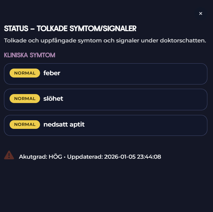Click the Akutgrad label in the footer
This screenshot has height=212, width=213.
pyautogui.click(x=33, y=157)
